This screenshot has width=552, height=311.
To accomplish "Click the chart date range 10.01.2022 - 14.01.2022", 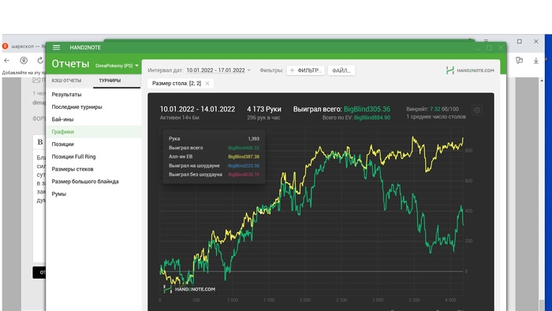I will 197,109.
